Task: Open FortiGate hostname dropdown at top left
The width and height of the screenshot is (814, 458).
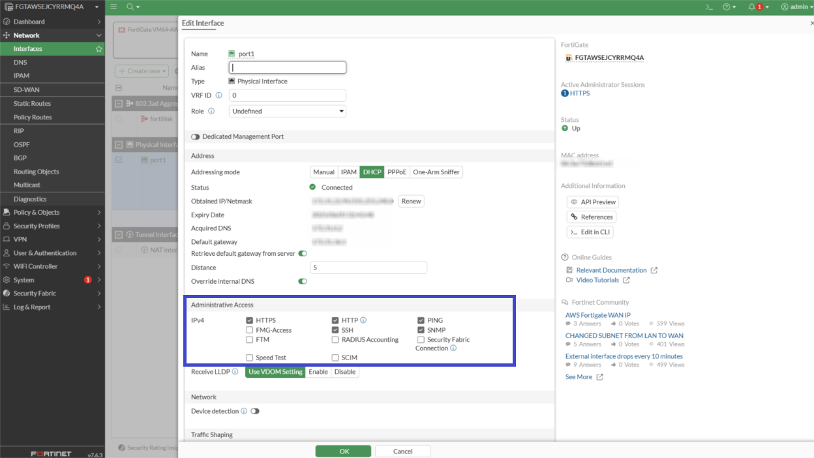Action: click(x=52, y=7)
